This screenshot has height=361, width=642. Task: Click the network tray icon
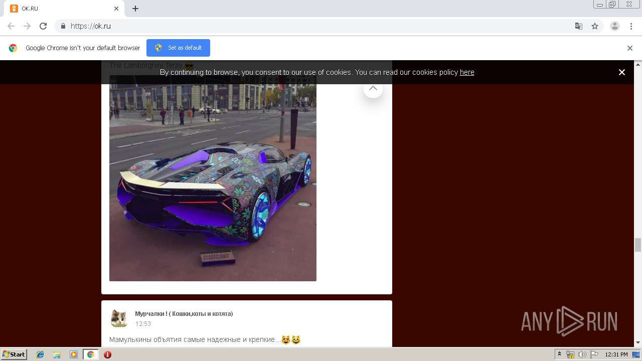coord(570,354)
